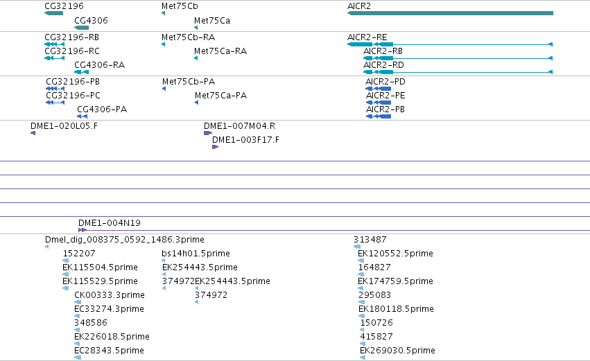The width and height of the screenshot is (590, 361).
Task: Open BAC end DME1-003F17.F
Action: [245, 139]
